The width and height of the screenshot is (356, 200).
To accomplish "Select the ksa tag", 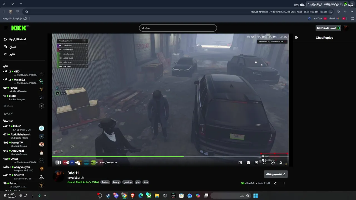I will [x=146, y=182].
